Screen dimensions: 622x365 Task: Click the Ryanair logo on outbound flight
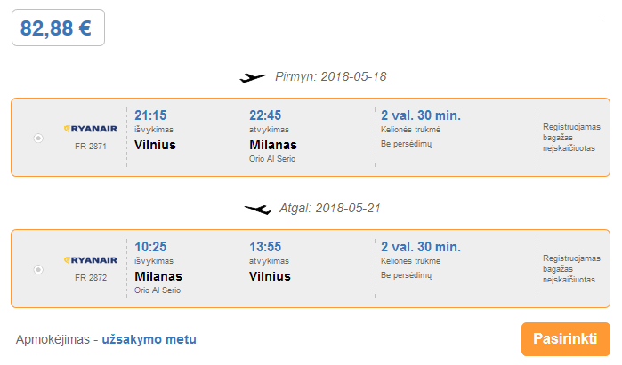tap(91, 129)
